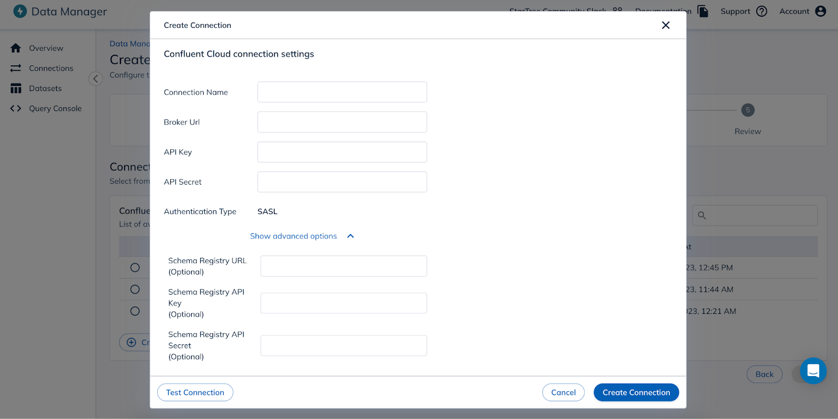Click Show advanced options link
The image size is (838, 419).
[293, 236]
